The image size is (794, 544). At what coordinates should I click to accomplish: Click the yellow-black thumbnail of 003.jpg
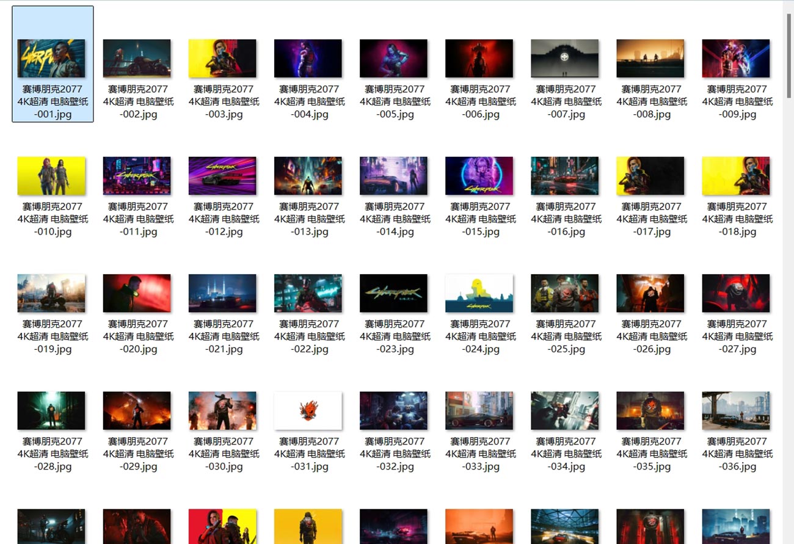(222, 59)
